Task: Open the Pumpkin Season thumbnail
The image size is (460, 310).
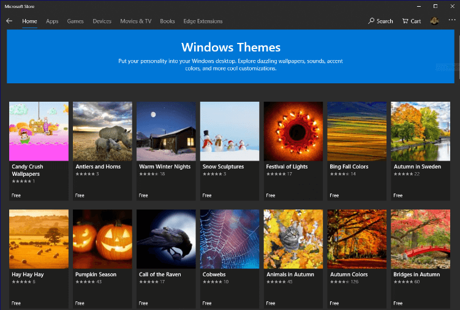Action: pyautogui.click(x=102, y=239)
